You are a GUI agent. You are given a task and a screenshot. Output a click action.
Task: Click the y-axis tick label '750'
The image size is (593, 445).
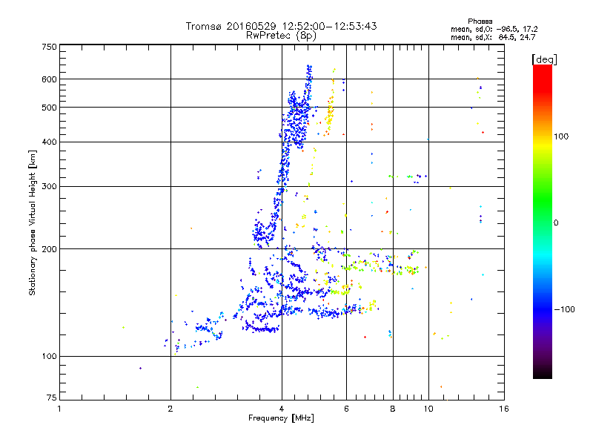coord(50,47)
